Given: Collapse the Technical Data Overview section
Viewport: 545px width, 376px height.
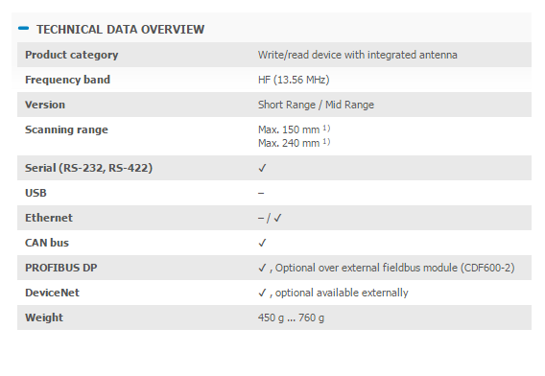Looking at the screenshot, I should [x=23, y=29].
